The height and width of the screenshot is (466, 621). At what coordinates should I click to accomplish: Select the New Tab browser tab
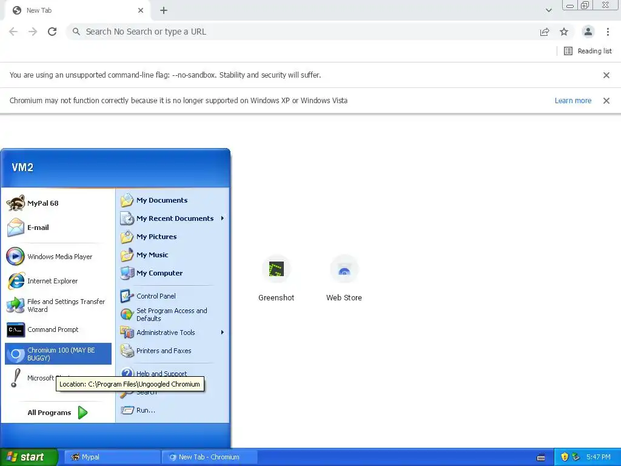(78, 11)
